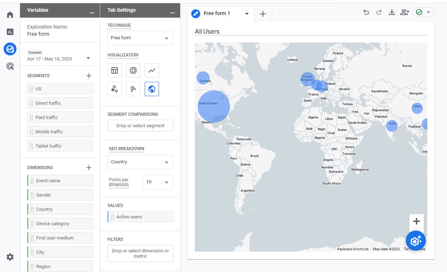Click the undo arrow

coord(366,12)
